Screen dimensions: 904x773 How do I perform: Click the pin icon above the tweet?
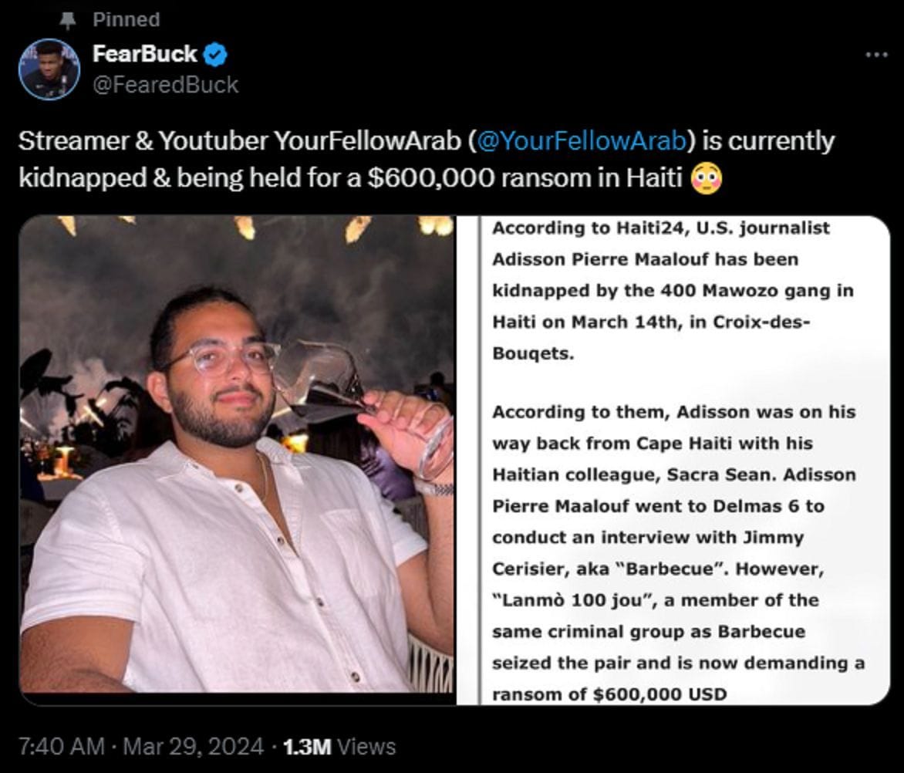(x=68, y=19)
